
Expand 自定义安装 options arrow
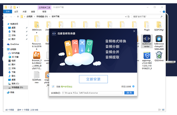tap(133, 86)
